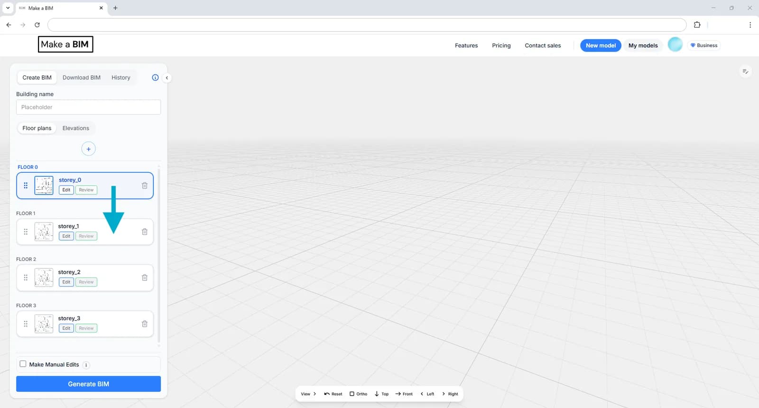Expand the View menu in viewport toolbar

(308, 394)
